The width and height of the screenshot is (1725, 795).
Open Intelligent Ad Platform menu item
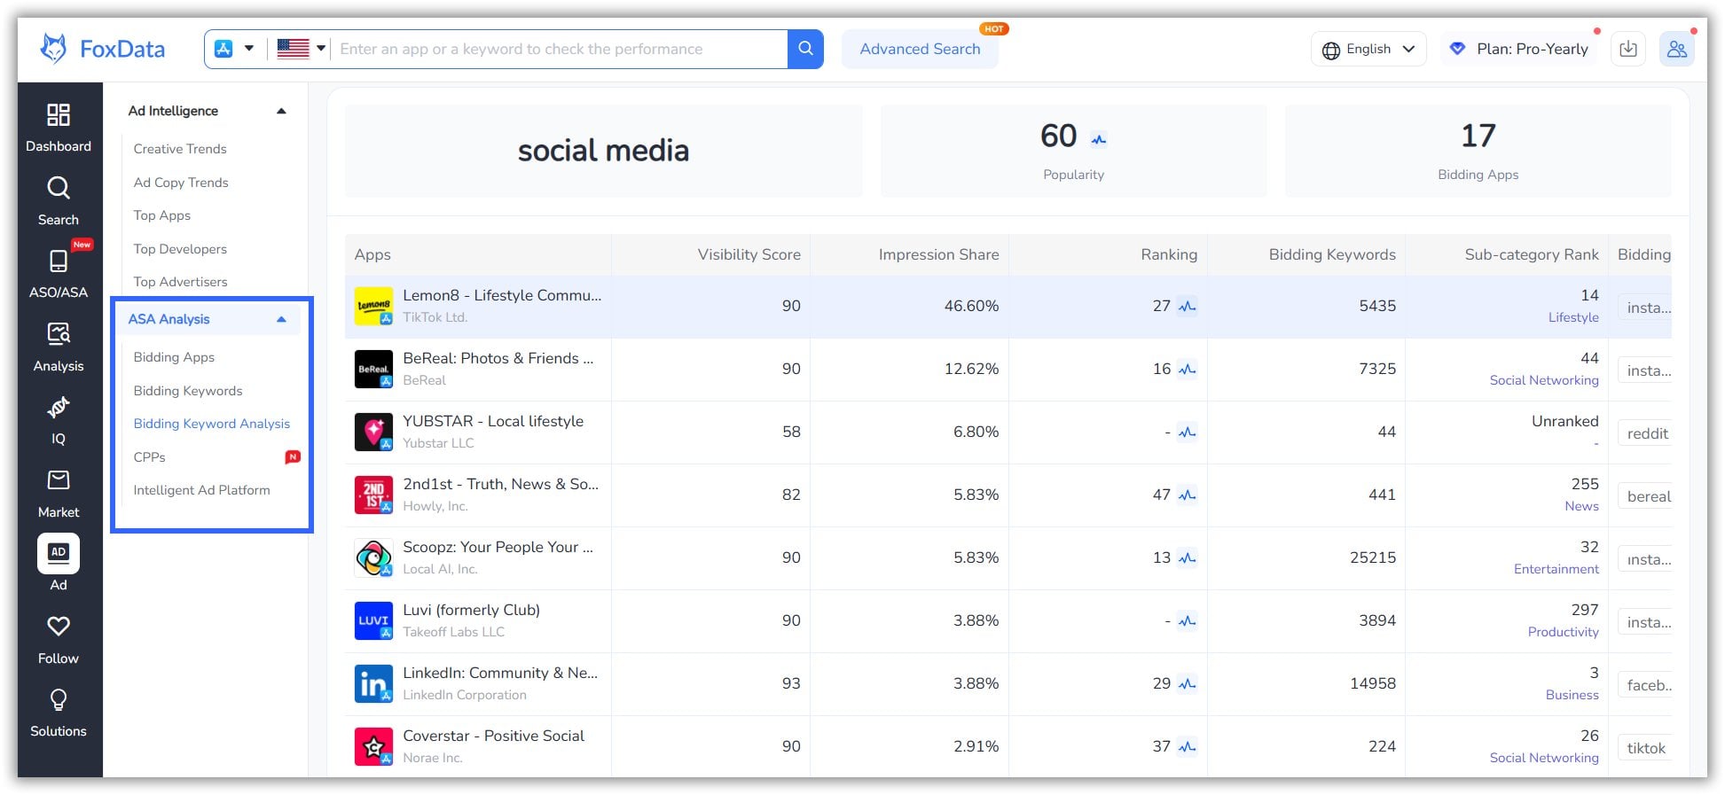tap(202, 490)
